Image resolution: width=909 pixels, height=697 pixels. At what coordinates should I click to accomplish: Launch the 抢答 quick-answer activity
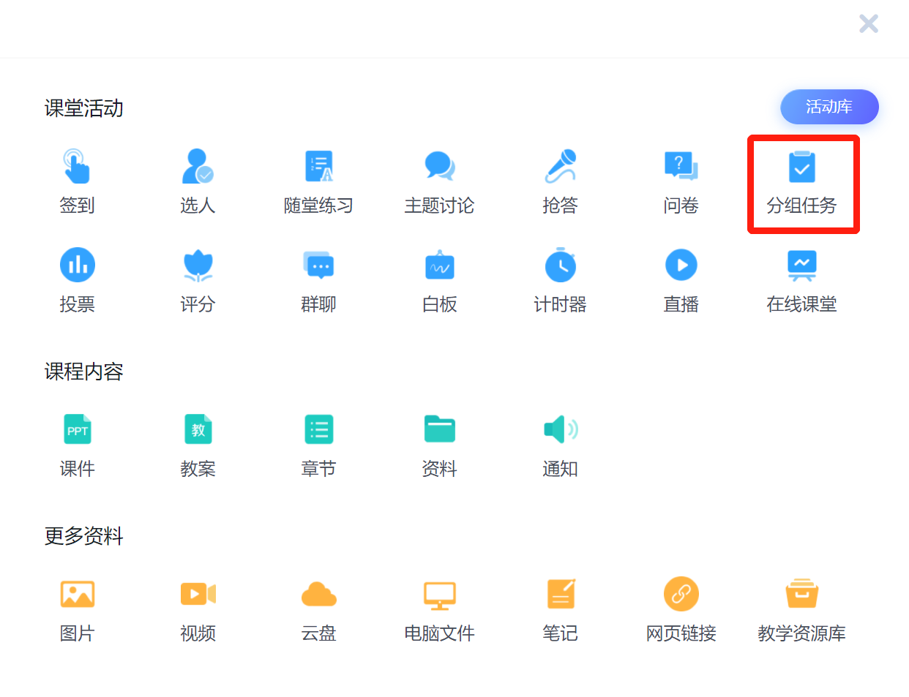coord(560,182)
